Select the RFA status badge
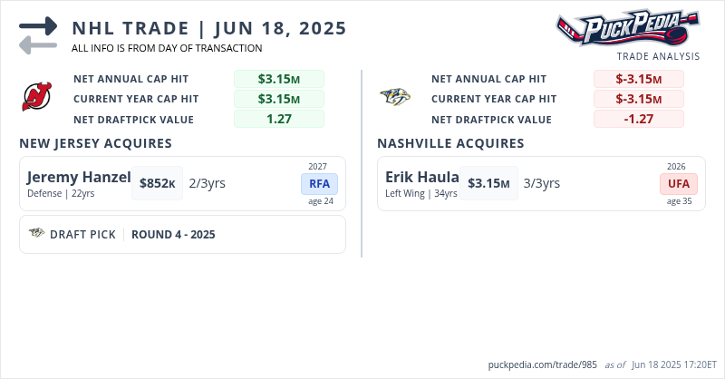Image resolution: width=725 pixels, height=379 pixels. click(319, 184)
